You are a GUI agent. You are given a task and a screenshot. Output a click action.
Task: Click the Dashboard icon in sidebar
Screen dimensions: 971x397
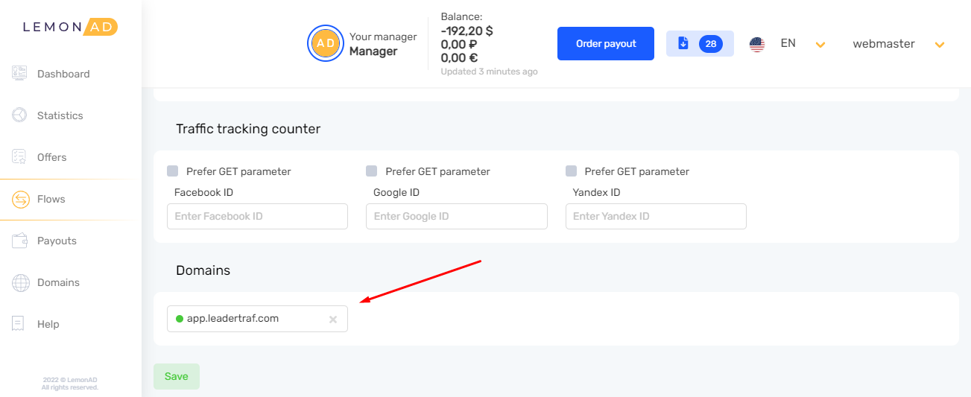tap(20, 74)
